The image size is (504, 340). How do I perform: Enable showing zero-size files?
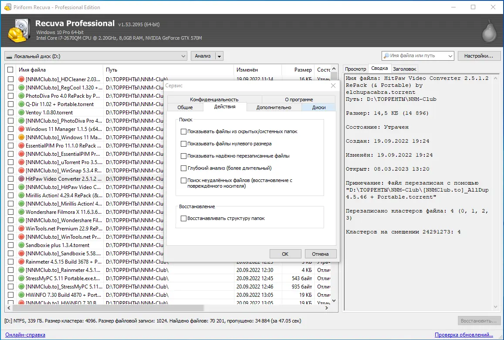[x=183, y=144]
